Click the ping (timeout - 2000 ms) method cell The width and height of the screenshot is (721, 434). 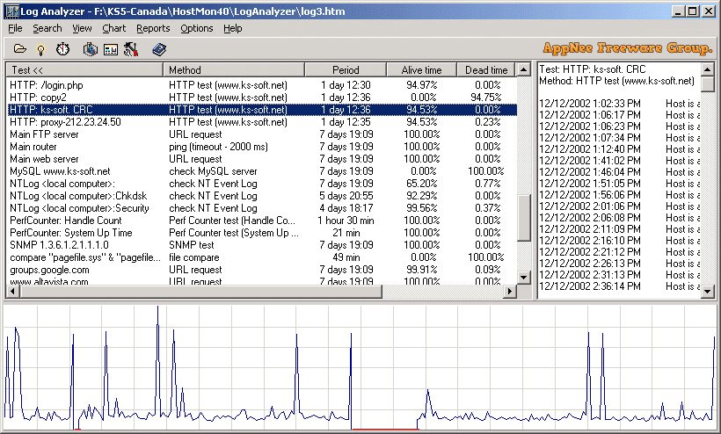[218, 147]
